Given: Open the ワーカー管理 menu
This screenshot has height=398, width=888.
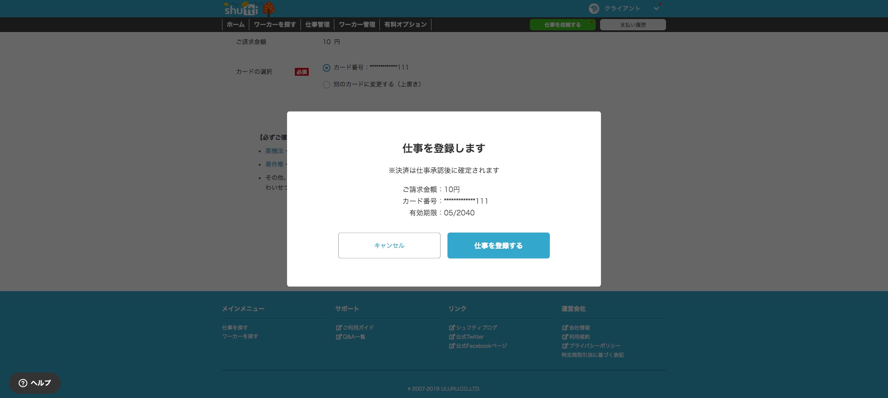Looking at the screenshot, I should pyautogui.click(x=357, y=25).
